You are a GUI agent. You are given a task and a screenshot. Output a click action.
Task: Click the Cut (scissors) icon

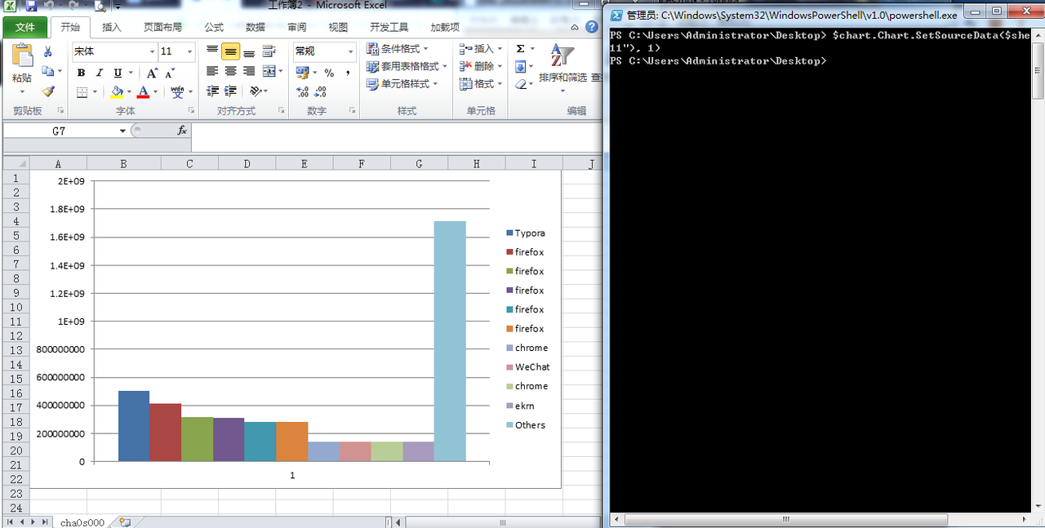[x=47, y=53]
